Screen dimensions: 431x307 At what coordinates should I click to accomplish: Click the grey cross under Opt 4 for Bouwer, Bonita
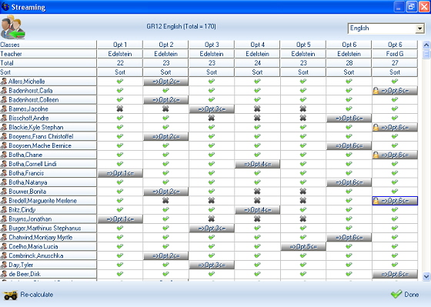click(x=257, y=192)
